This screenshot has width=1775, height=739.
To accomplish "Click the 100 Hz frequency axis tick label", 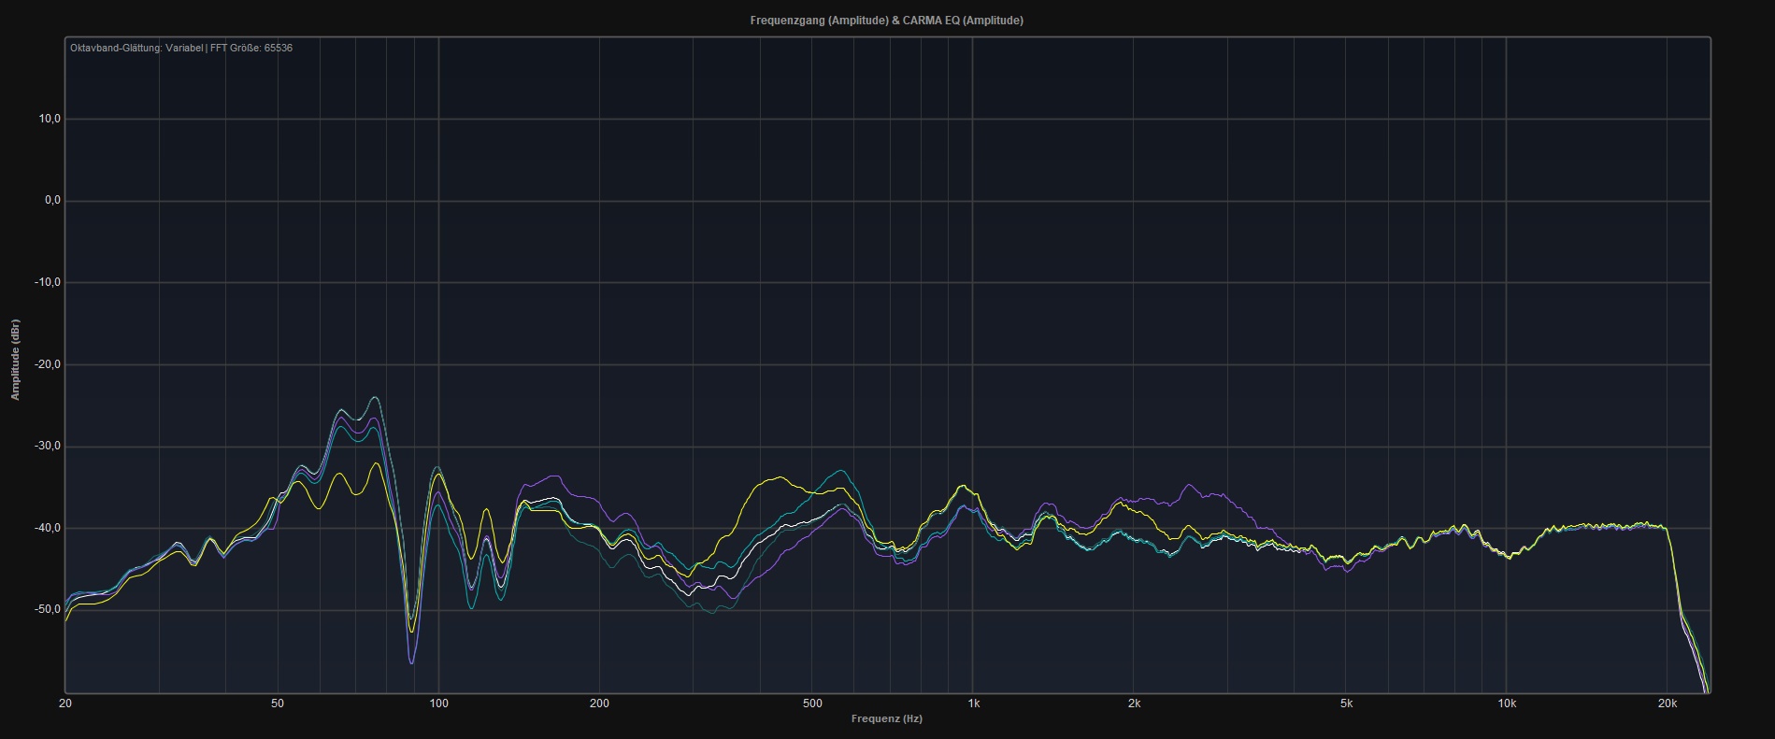I will click(438, 703).
